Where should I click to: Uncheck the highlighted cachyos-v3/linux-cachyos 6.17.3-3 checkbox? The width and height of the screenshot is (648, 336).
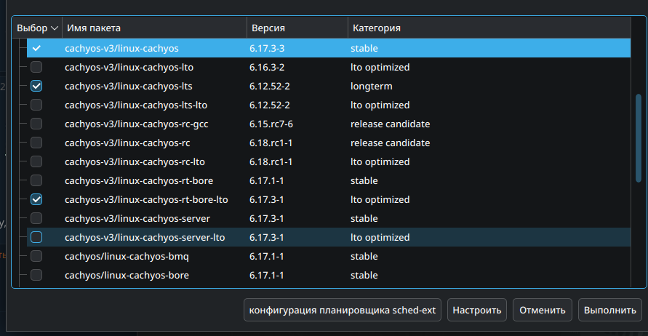36,48
